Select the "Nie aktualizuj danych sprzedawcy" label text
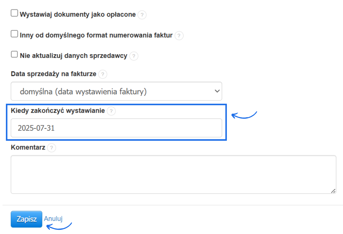The height and width of the screenshot is (234, 343). point(73,56)
